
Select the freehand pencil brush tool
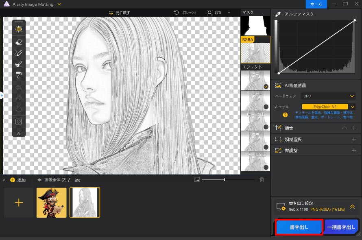(x=19, y=53)
